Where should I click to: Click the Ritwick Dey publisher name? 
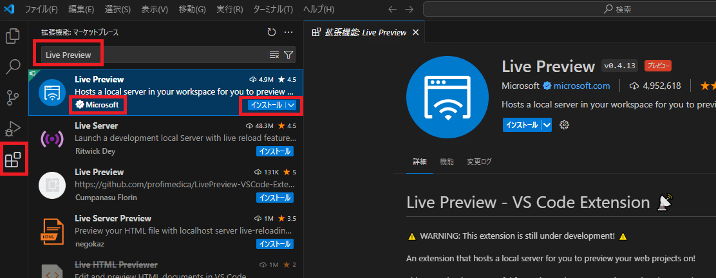[x=95, y=151]
